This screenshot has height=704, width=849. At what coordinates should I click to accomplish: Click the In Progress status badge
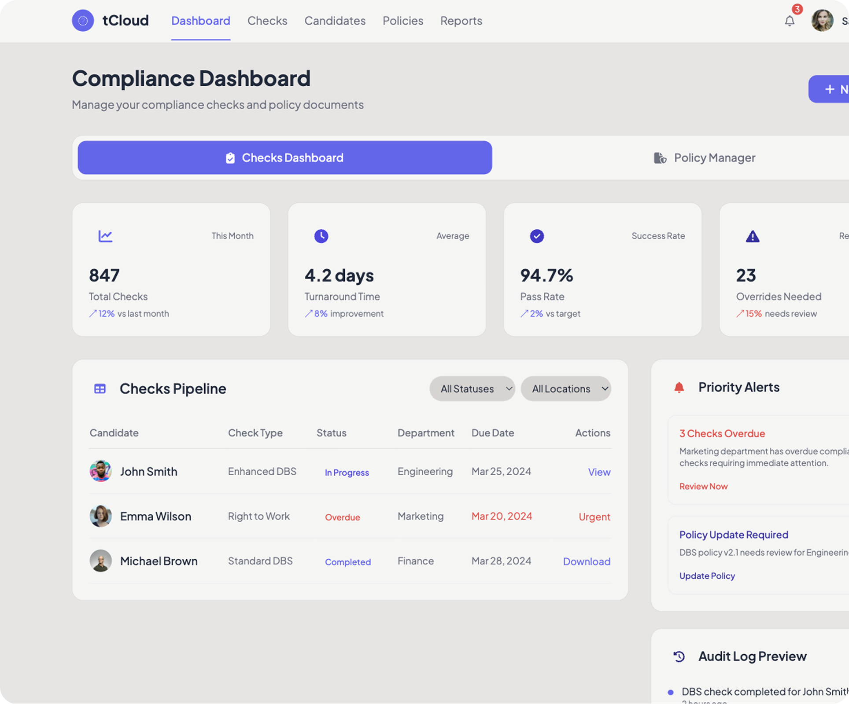point(347,473)
